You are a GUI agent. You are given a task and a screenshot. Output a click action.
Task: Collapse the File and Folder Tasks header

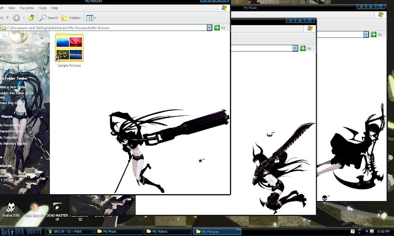pyautogui.click(x=13, y=79)
